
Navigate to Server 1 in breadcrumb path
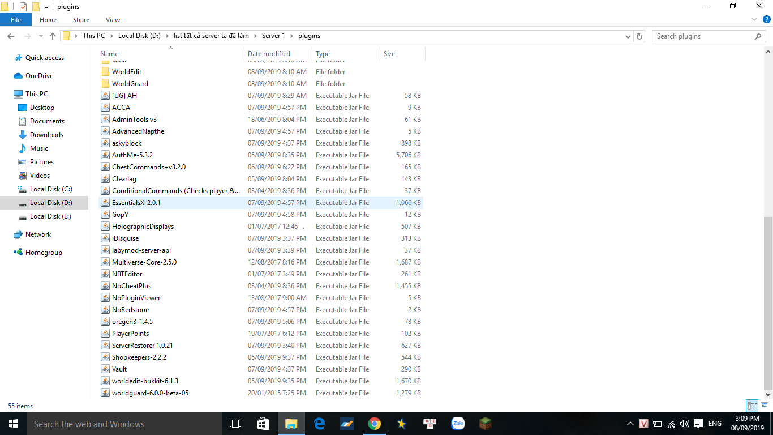coord(273,36)
